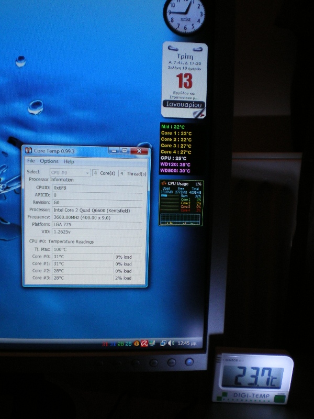Screen dimensions: 314x419
Task: Click the speaker volume tray icon
Action: pos(171,344)
